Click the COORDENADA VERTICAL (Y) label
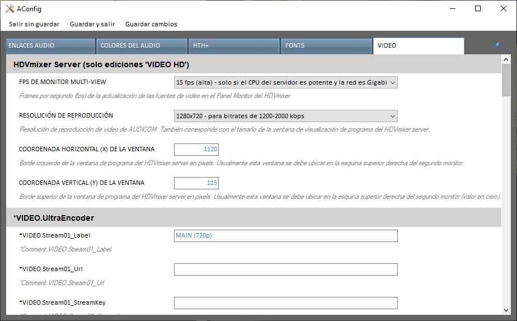This screenshot has height=321, width=517. pyautogui.click(x=82, y=183)
